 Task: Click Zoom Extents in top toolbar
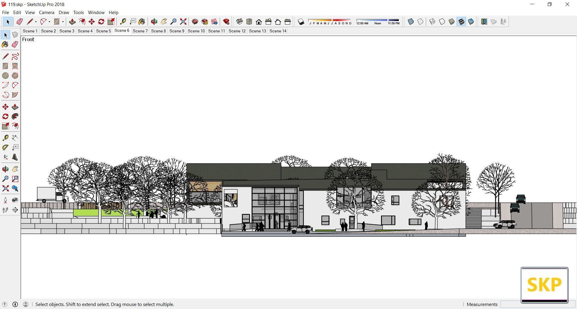183,22
